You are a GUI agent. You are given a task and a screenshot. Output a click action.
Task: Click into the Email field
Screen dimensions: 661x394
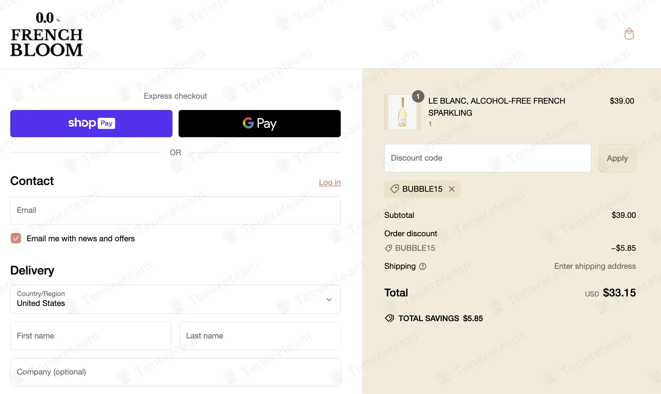pyautogui.click(x=175, y=210)
